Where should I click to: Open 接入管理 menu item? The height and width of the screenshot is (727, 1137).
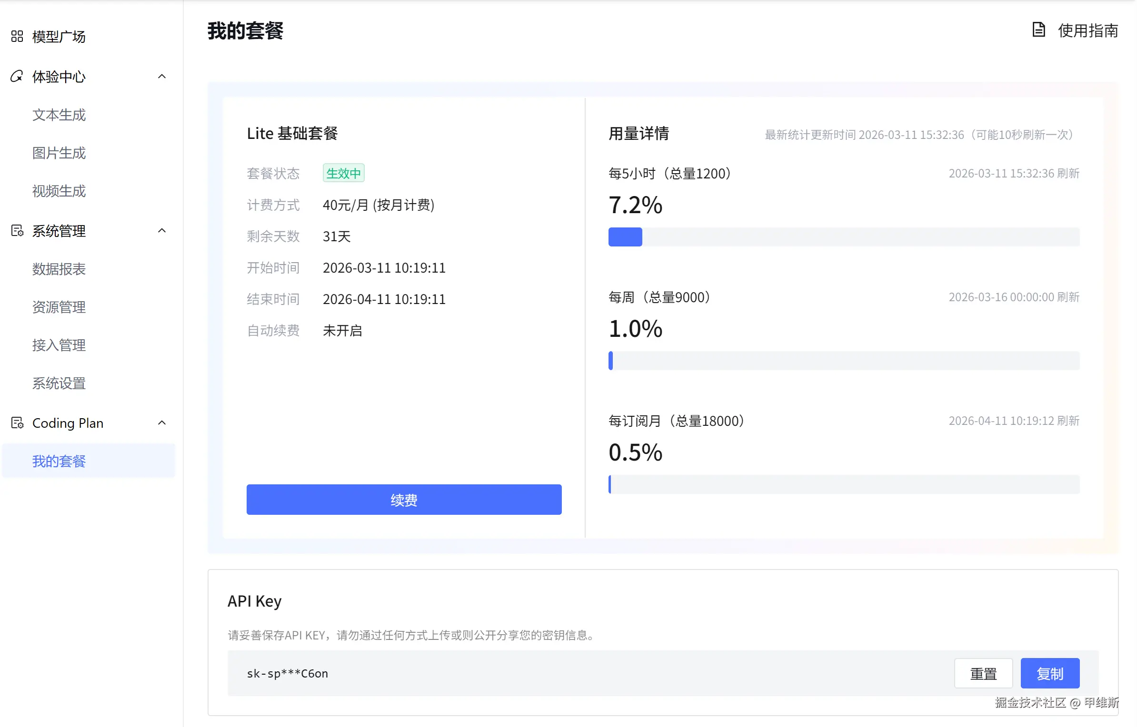coord(59,345)
